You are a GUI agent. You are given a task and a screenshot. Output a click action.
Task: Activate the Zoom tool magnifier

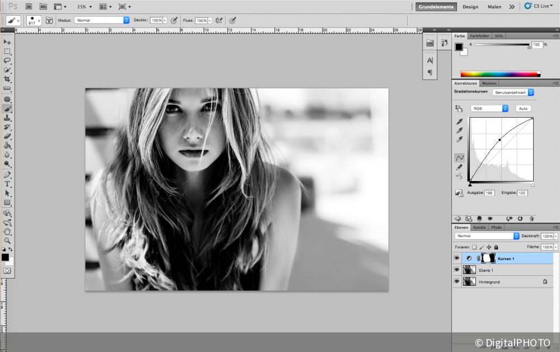[7, 240]
